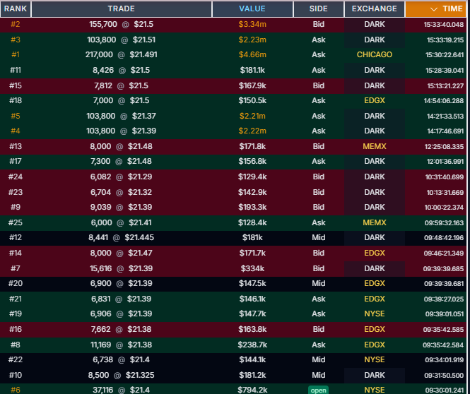Screen dimensions: 470x394
Task: Click the $144.1k value
Action: click(x=252, y=359)
